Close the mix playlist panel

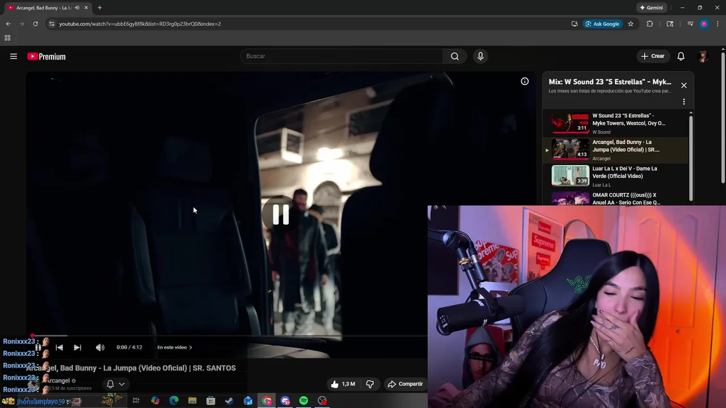tap(683, 86)
